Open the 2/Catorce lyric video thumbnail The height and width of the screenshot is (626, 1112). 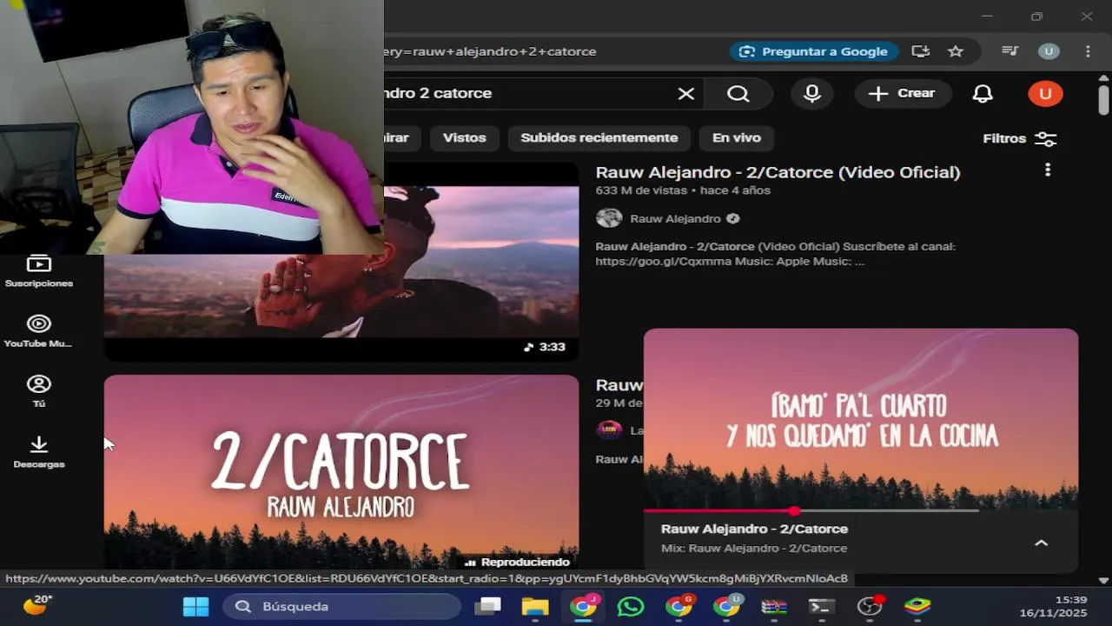tap(341, 472)
